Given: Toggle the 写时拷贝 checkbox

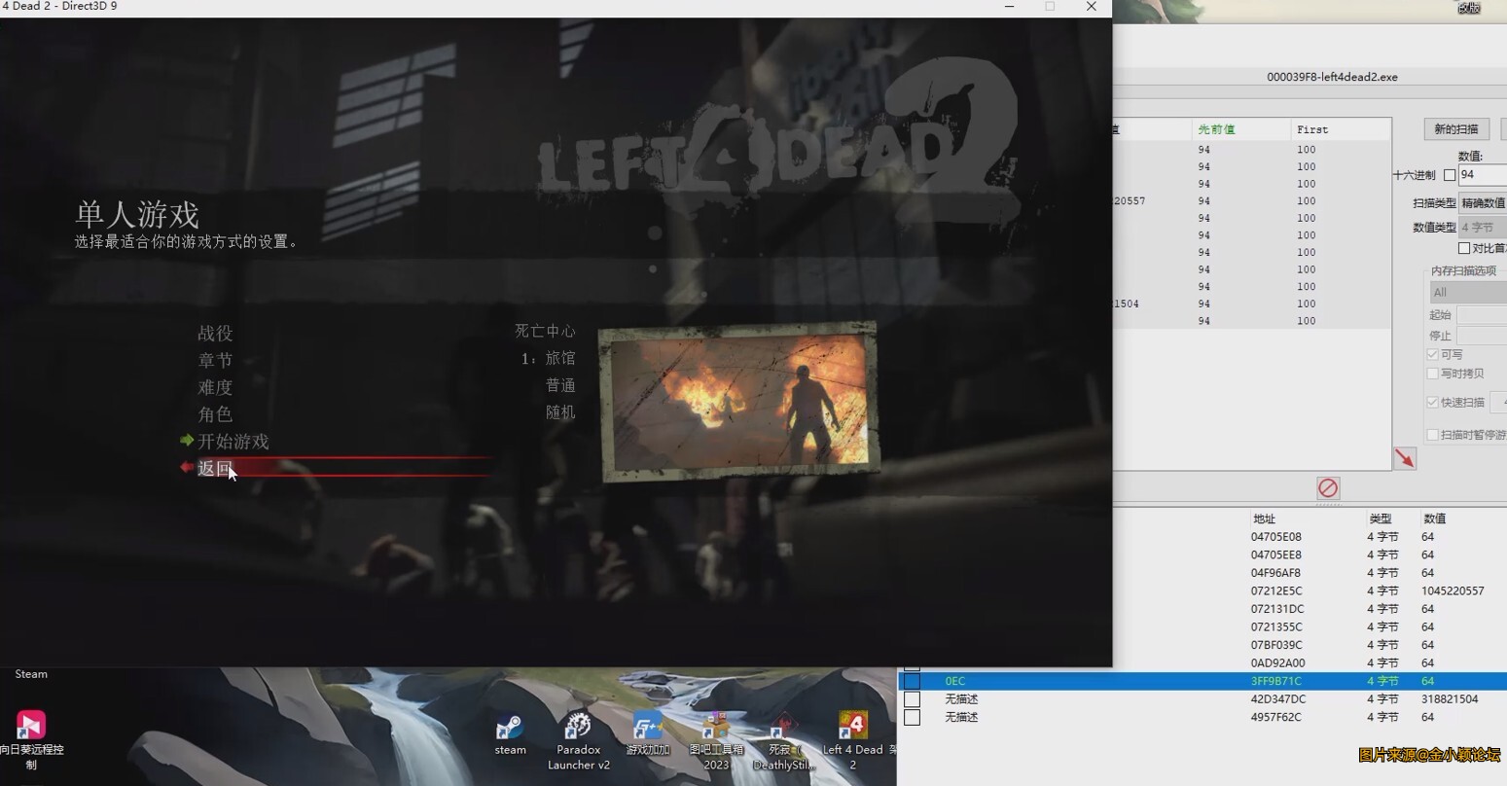Looking at the screenshot, I should [1432, 374].
